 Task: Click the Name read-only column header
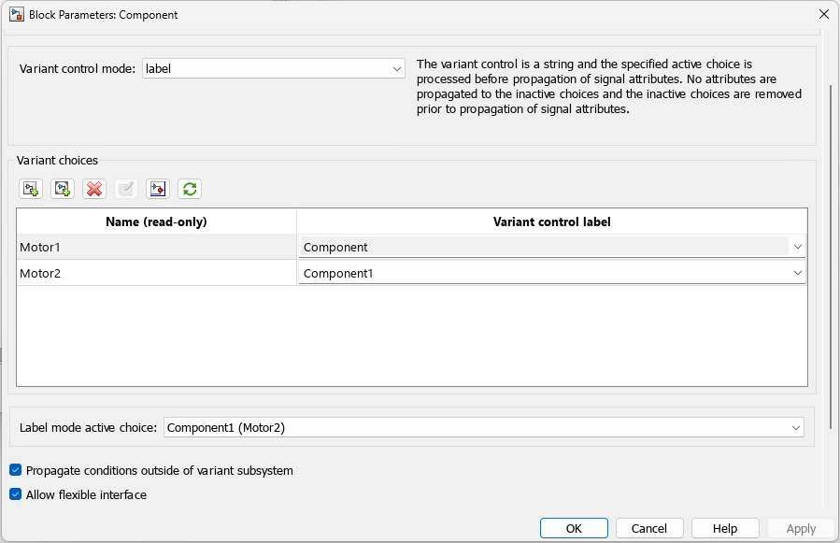tap(156, 221)
